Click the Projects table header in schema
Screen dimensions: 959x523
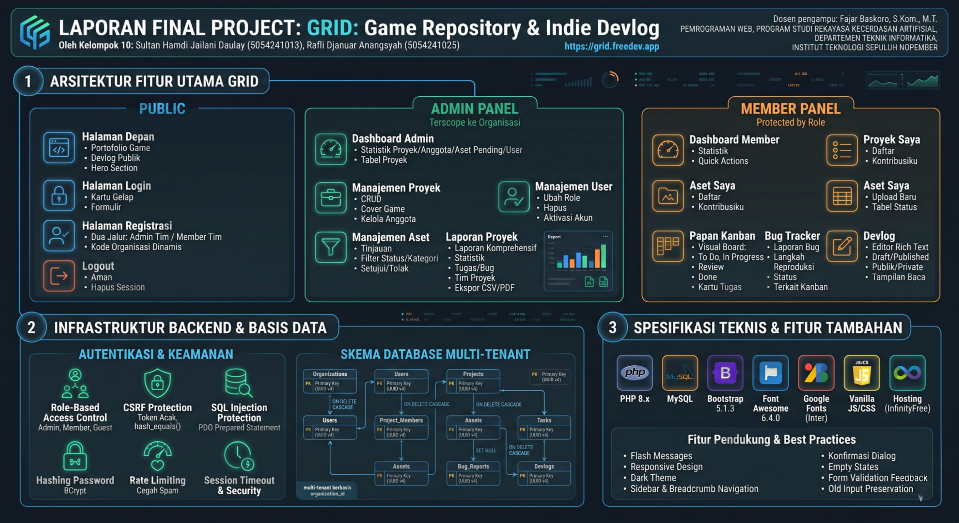tap(473, 374)
